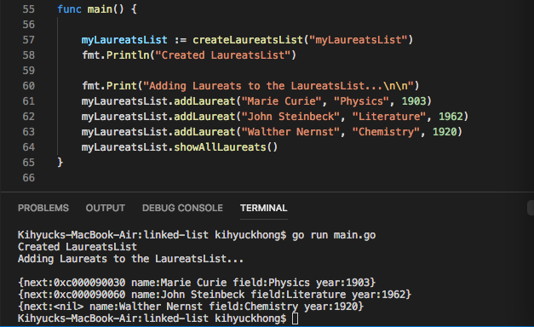534x327 pixels.
Task: Click the "Literature" string in code
Action: (x=389, y=117)
